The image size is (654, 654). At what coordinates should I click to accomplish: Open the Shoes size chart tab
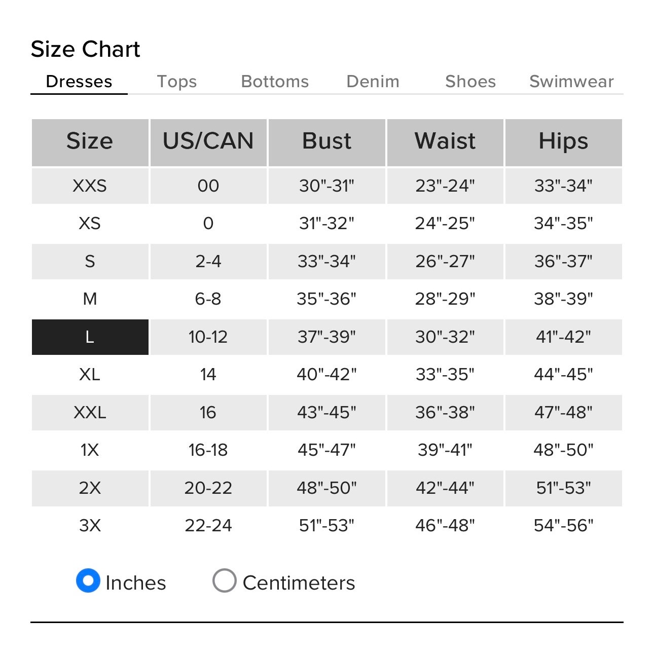click(470, 82)
